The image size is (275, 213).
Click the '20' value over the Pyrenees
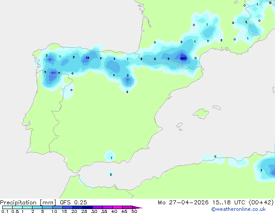click(x=182, y=59)
